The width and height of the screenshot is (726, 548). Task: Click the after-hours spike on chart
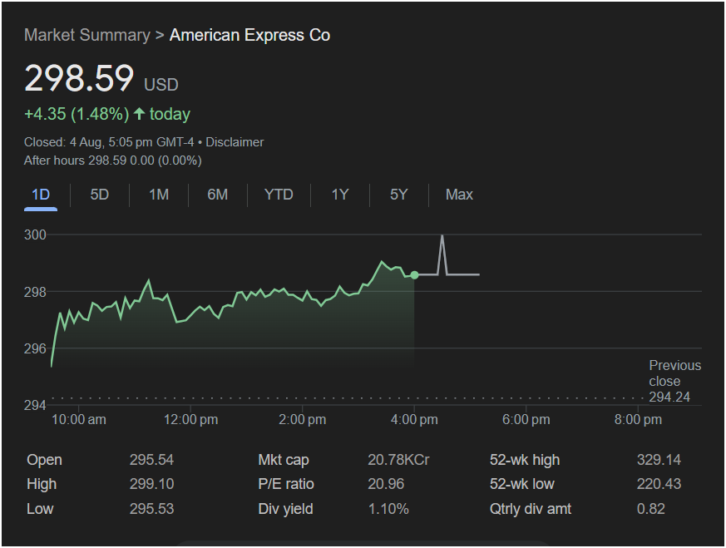(442, 254)
